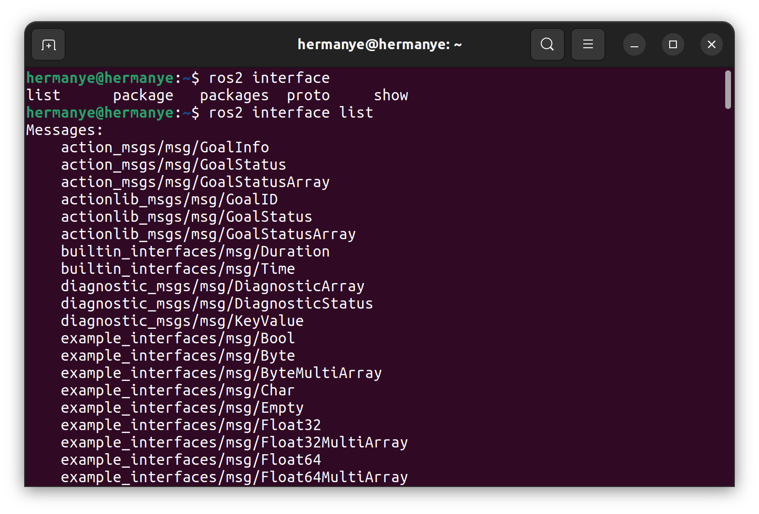Click the completion suggestion 'package'
Image resolution: width=759 pixels, height=514 pixels.
[x=143, y=95]
